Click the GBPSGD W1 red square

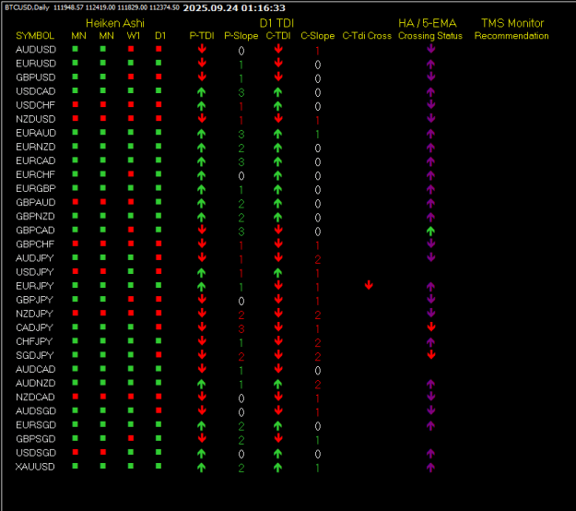131,438
